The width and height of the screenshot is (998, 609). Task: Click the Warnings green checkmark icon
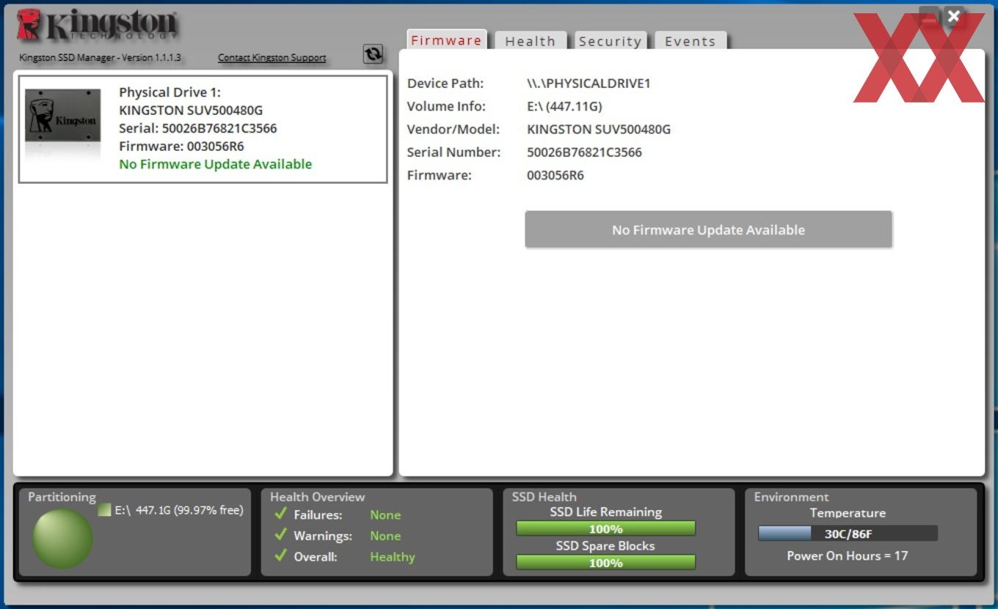280,535
